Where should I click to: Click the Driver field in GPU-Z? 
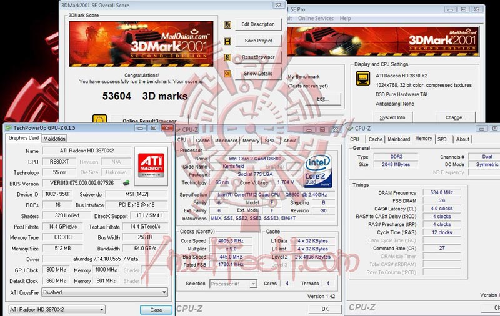[x=105, y=259]
